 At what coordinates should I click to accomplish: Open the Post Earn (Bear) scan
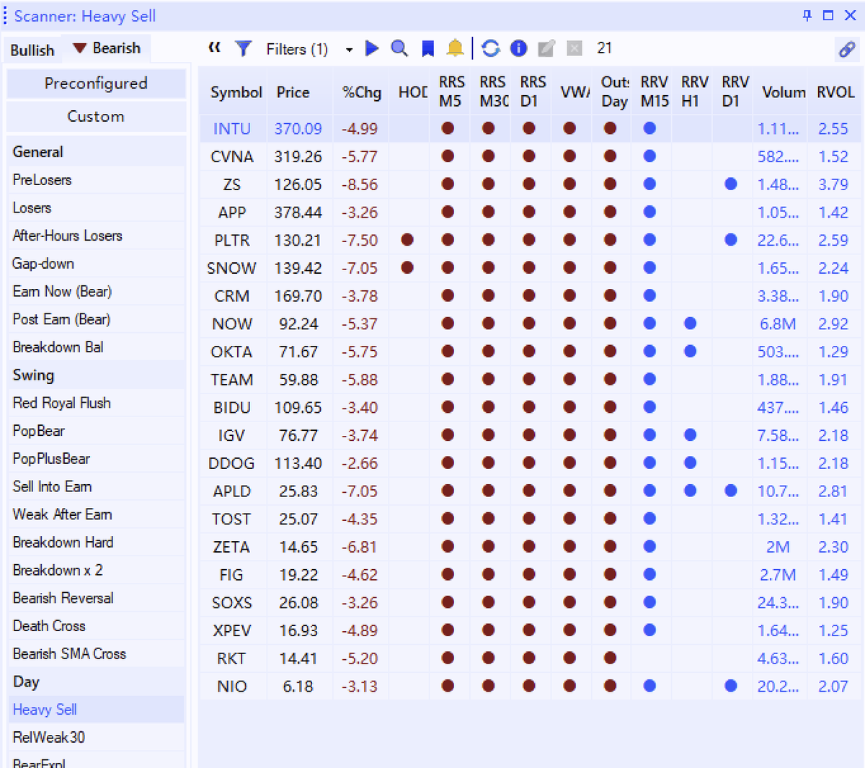[96, 319]
